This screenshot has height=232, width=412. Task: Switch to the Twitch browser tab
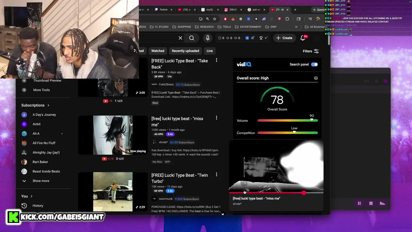[164, 10]
